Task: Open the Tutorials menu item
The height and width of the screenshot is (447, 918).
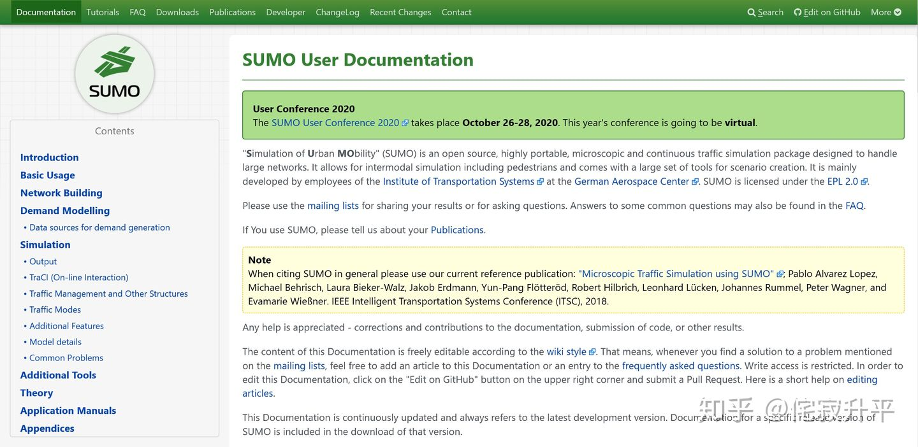Action: pyautogui.click(x=102, y=11)
